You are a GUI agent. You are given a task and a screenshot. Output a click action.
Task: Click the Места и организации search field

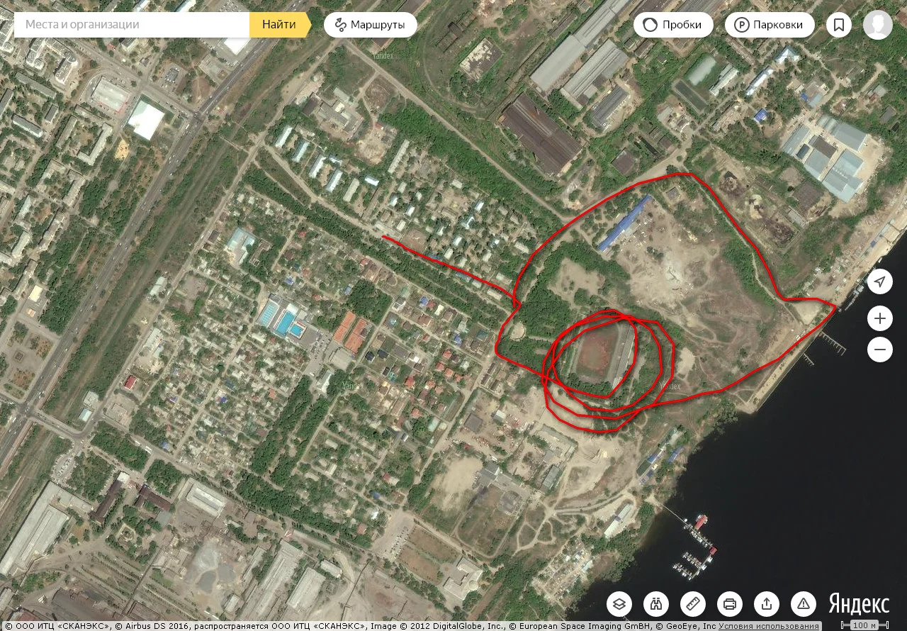[132, 25]
